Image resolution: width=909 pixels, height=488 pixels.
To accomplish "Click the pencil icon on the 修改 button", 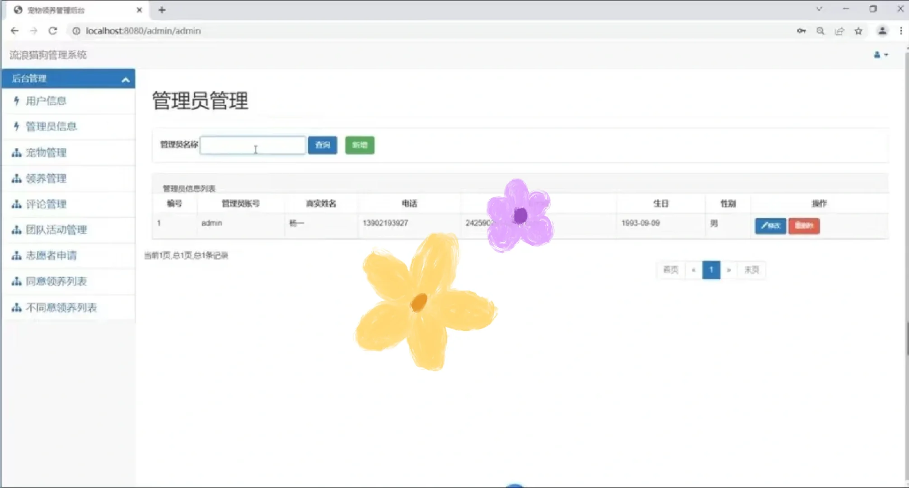I will (x=764, y=226).
